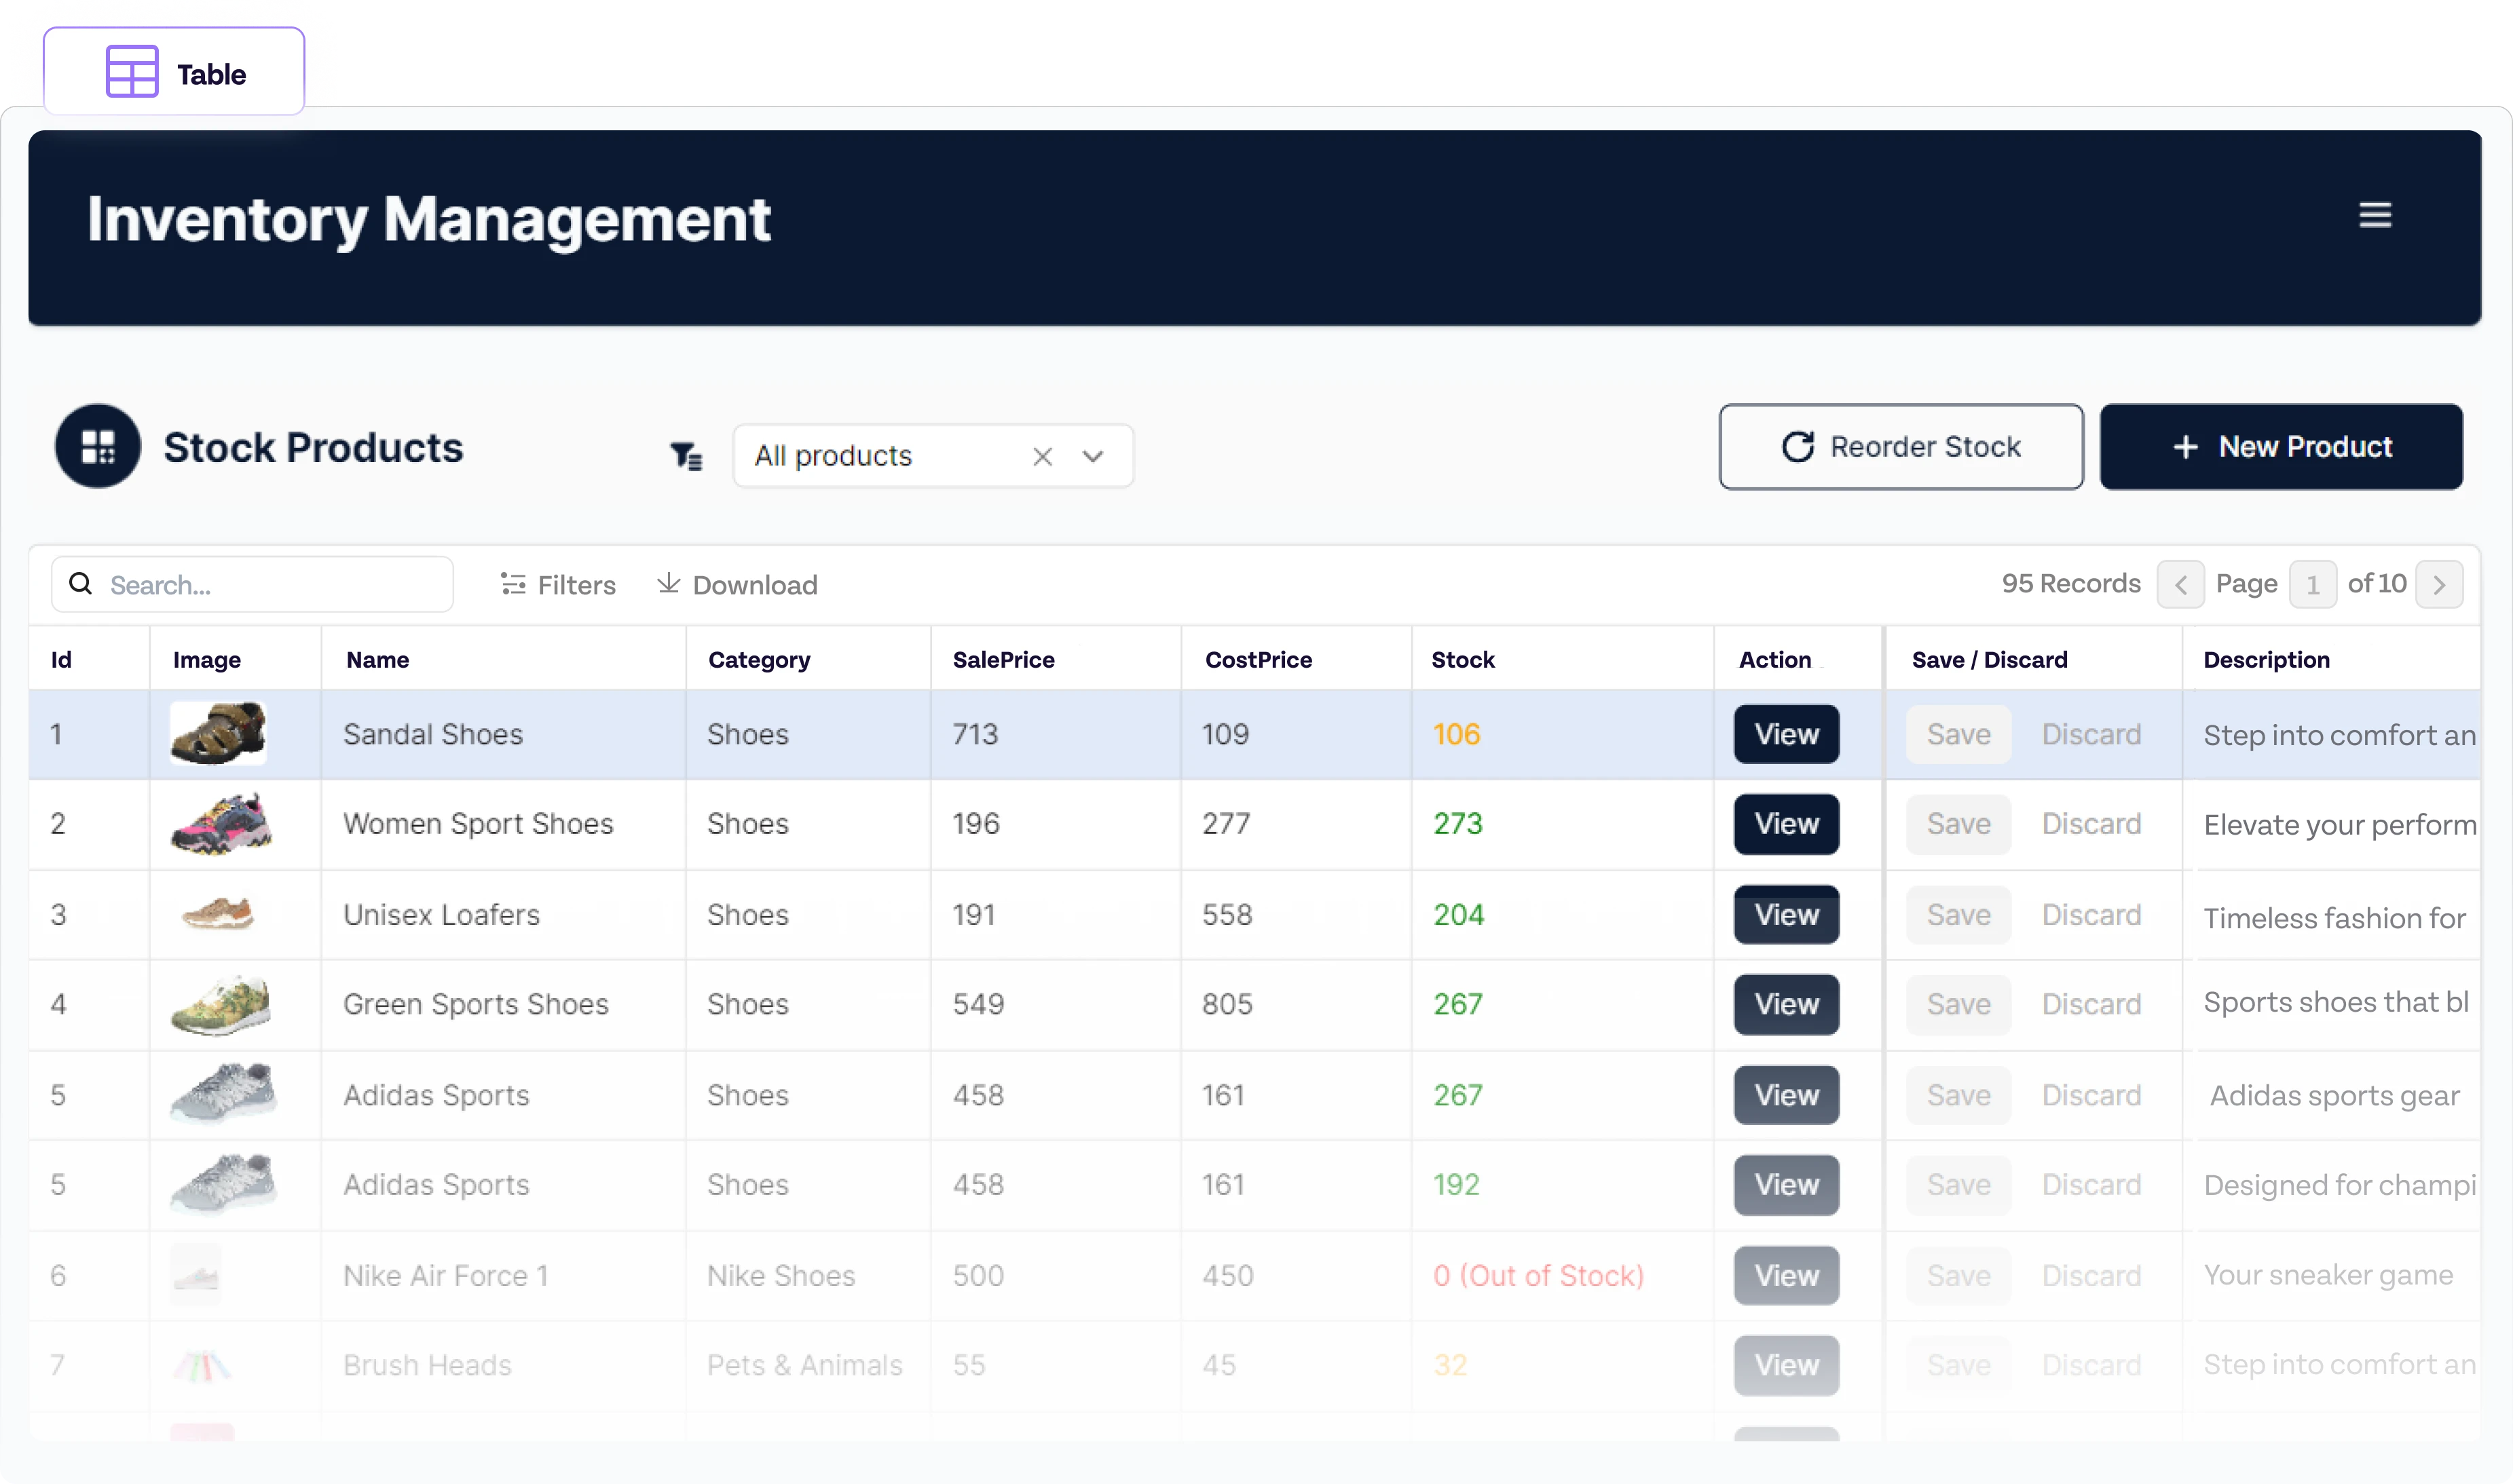Save changes for Green Sports Shoes
Image resolution: width=2513 pixels, height=1484 pixels.
coord(1958,1004)
